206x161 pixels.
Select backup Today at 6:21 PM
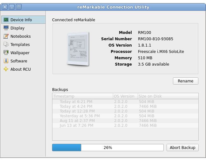125,102
